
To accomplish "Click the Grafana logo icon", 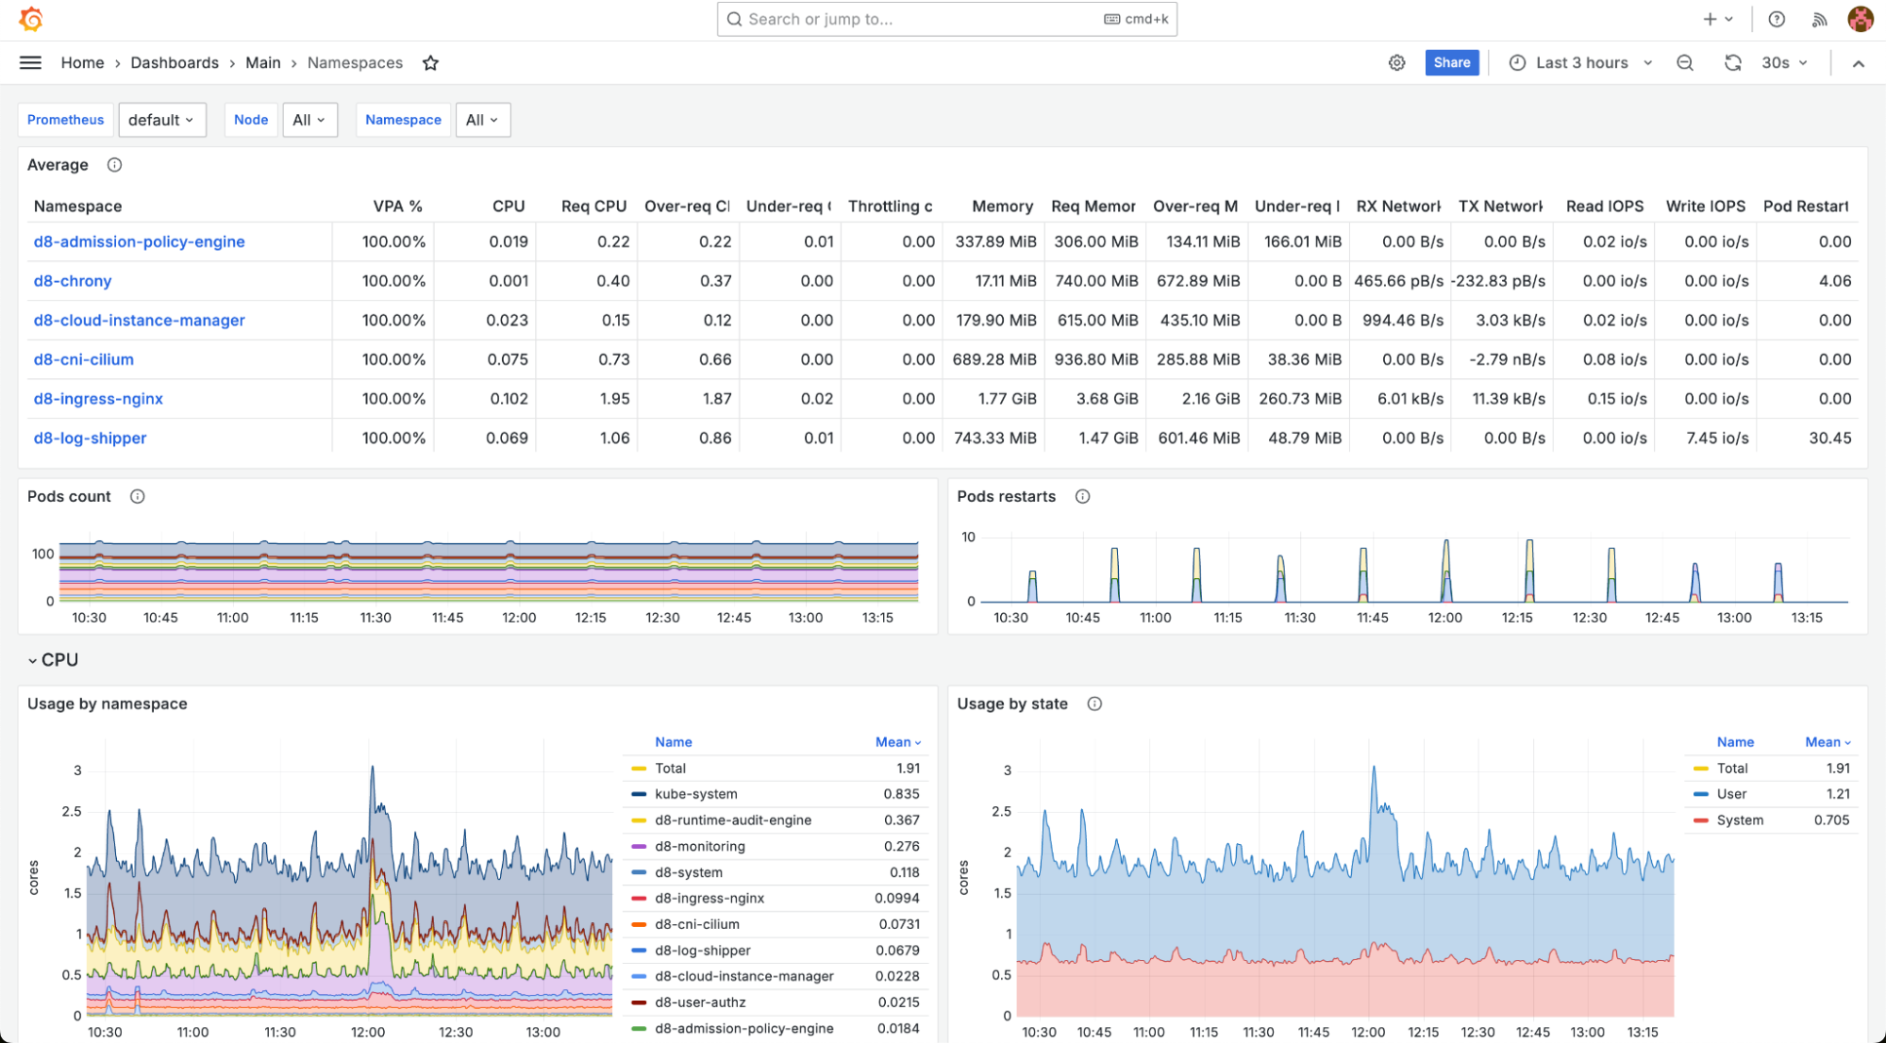I will click(31, 19).
